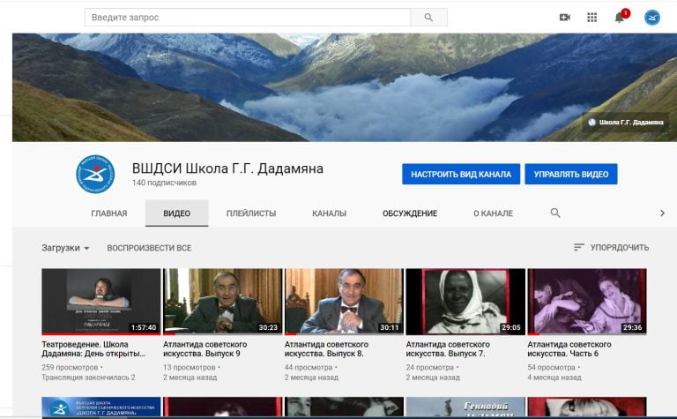Open the Театроведение video thumbnail
677x419 pixels.
tap(101, 302)
